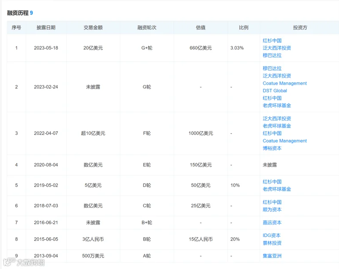Select the 25亿美元 valuation cell
Image resolution: width=339 pixels, height=269 pixels.
[201, 206]
